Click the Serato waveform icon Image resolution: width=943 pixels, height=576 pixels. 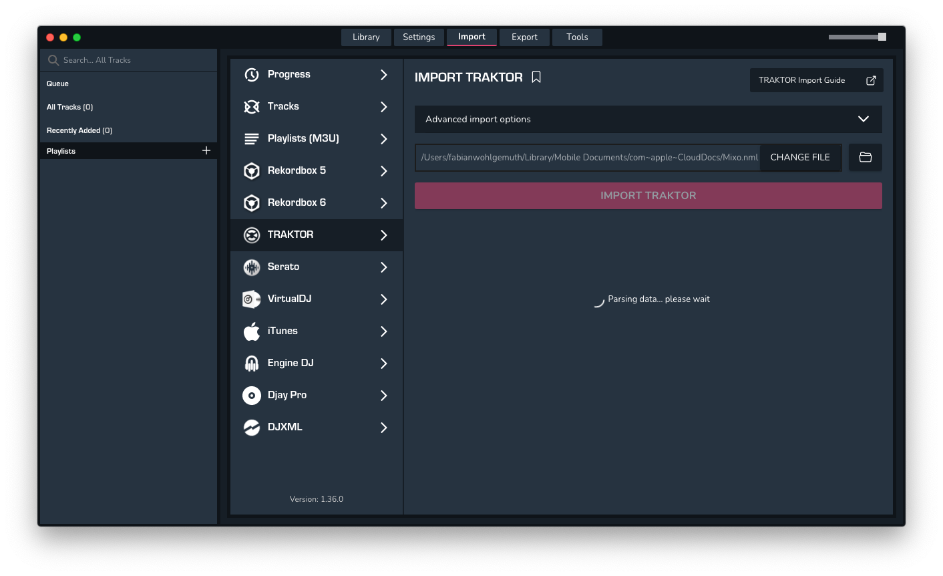click(x=252, y=267)
